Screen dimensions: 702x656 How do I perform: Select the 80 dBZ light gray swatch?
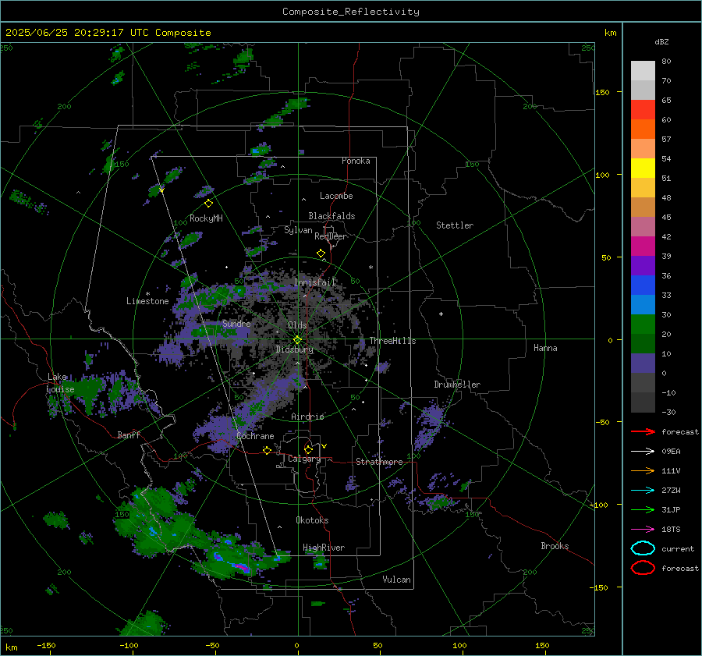tap(643, 71)
